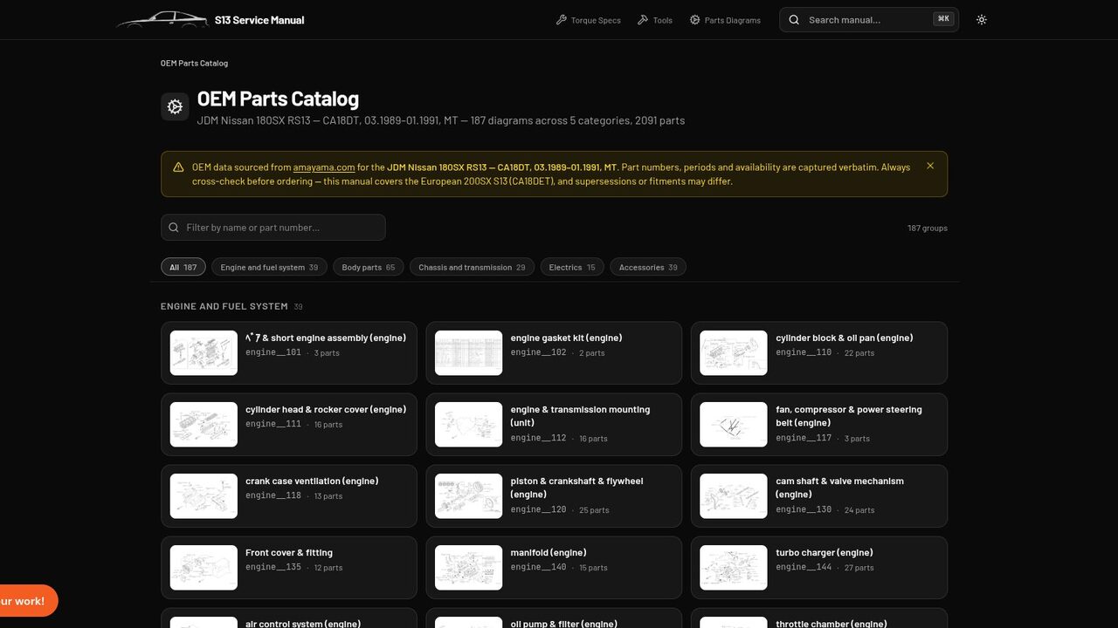Viewport: 1118px width, 628px height.
Task: Open engine gasket kit (engine) title
Action: click(x=566, y=338)
